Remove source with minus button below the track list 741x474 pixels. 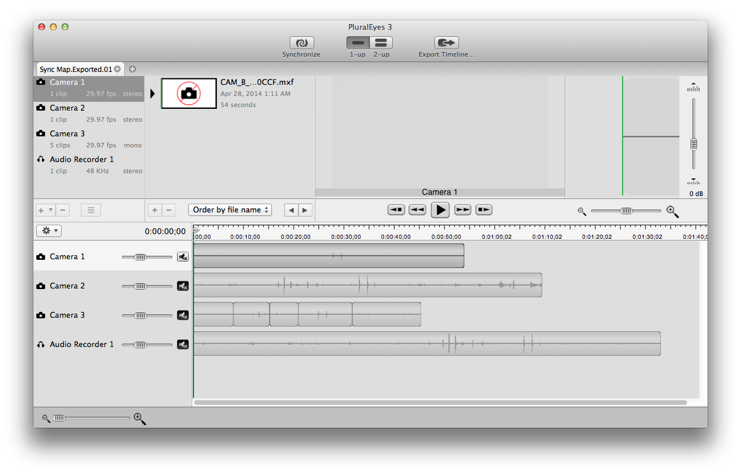[x=63, y=210]
